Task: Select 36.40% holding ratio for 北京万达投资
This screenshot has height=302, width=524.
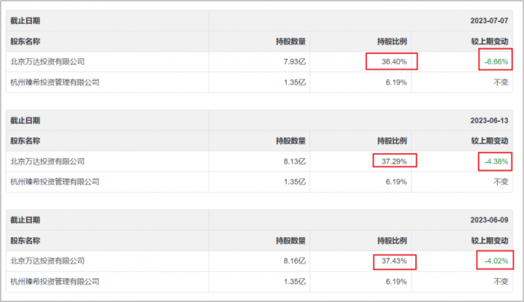Action: coord(395,61)
